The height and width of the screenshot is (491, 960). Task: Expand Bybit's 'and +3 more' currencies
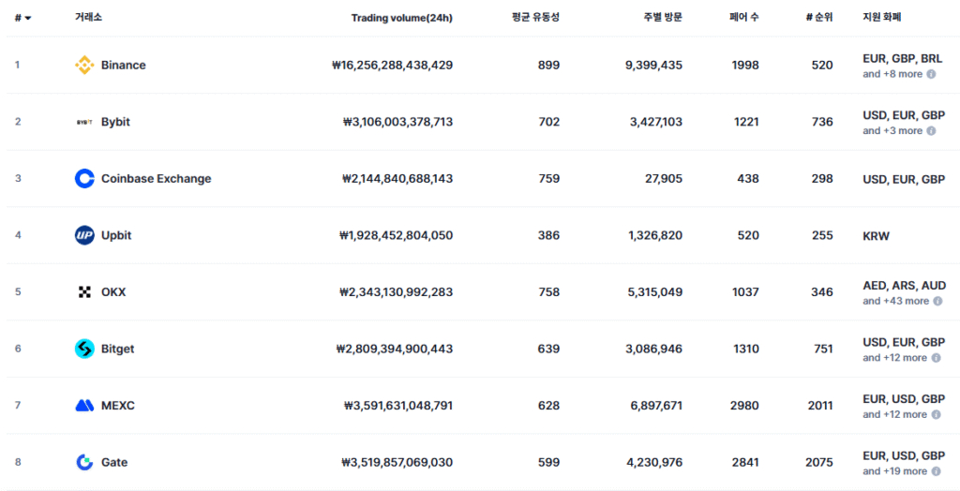click(x=892, y=131)
